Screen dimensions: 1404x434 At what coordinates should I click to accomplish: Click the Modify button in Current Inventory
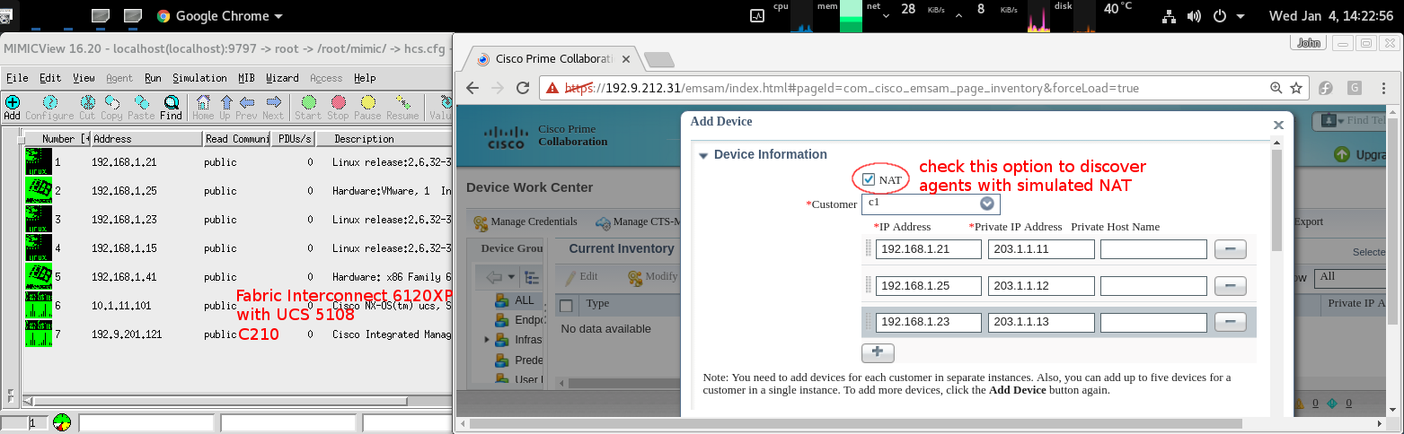coord(652,276)
